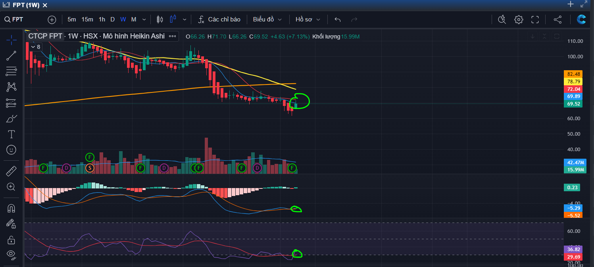Click the orange 82.48 price label

(574, 74)
